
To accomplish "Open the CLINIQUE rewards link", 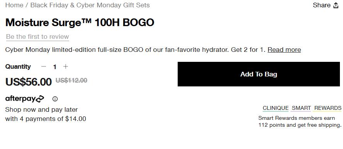I will (x=275, y=108).
